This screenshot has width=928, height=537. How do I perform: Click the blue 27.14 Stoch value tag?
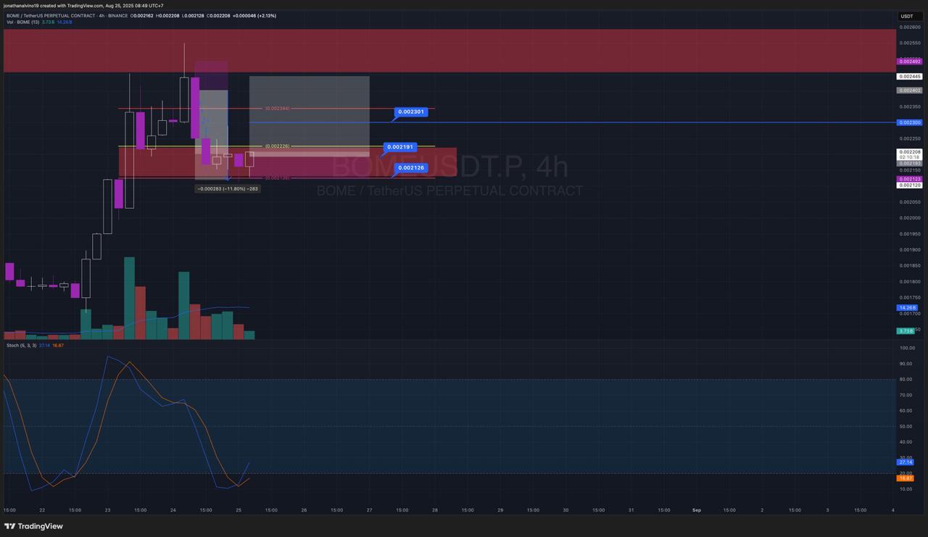pyautogui.click(x=906, y=462)
